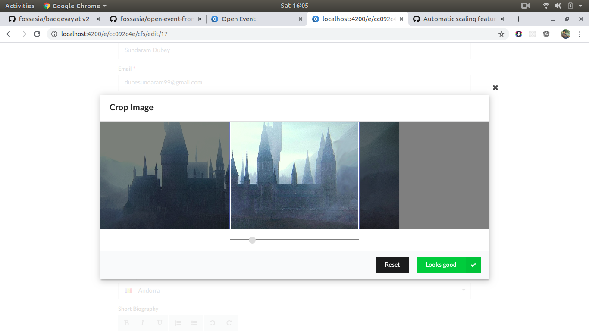Toggle bold in biography editor
589x331 pixels.
(126, 323)
